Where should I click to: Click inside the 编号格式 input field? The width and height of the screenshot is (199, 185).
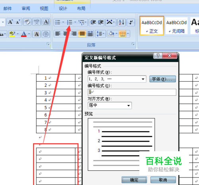point(132,92)
